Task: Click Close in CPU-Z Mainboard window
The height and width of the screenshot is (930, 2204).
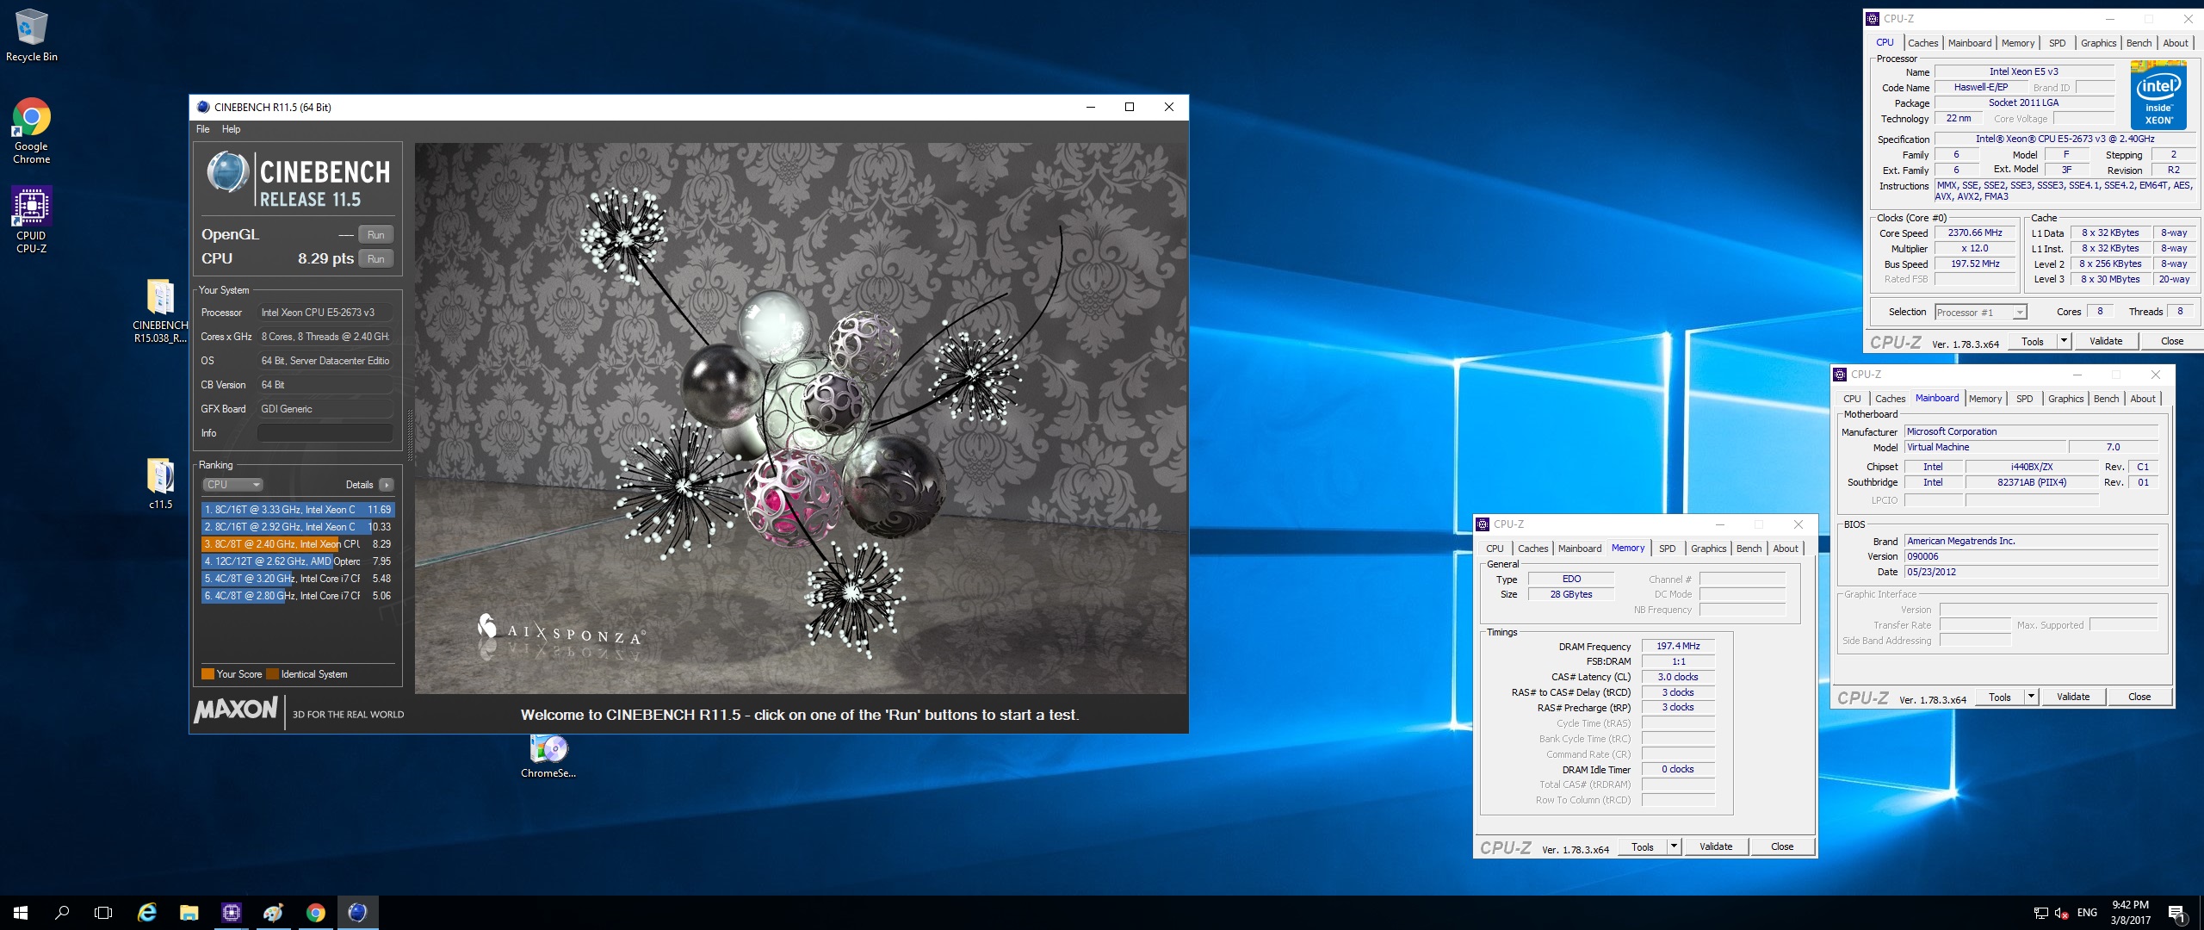Action: 2139,697
